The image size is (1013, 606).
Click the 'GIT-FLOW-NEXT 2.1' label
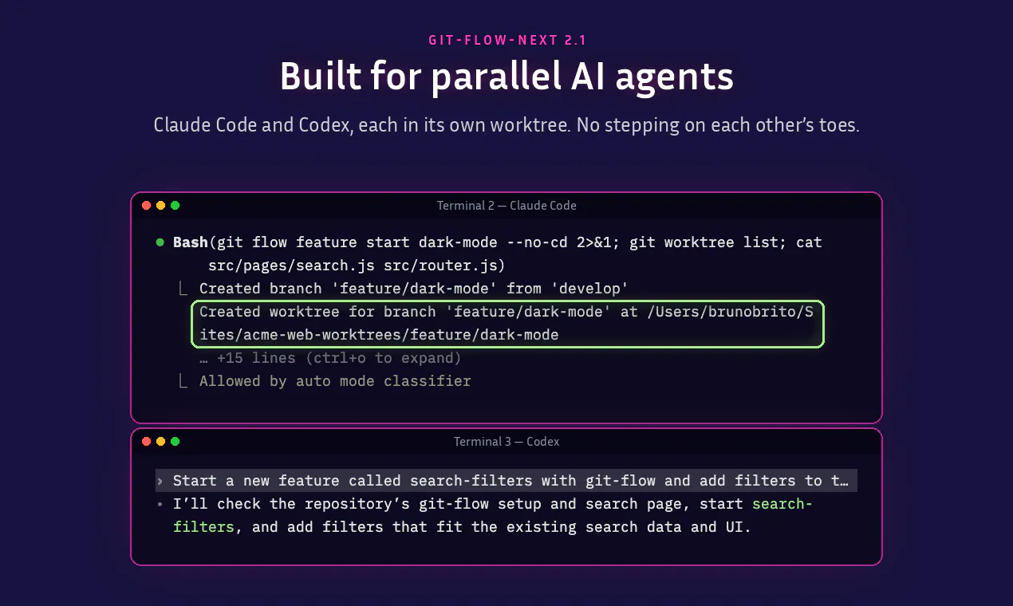click(506, 40)
